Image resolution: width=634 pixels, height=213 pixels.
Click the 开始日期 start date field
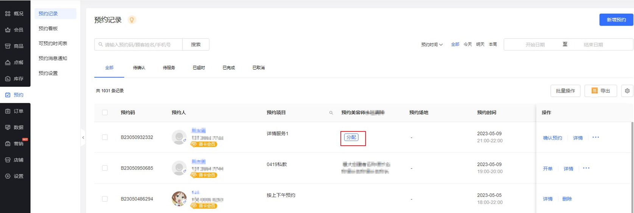tap(535, 44)
